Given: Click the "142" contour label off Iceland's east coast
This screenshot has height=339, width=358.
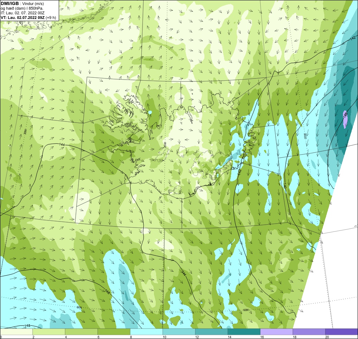Looking at the screenshot, I should (239, 172).
